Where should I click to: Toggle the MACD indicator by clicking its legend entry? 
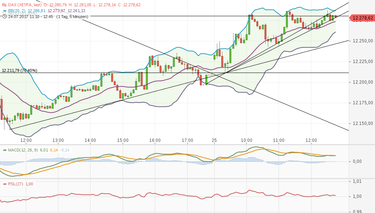pyautogui.click(x=23, y=150)
